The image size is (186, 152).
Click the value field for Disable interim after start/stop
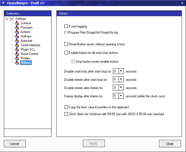click(116, 79)
